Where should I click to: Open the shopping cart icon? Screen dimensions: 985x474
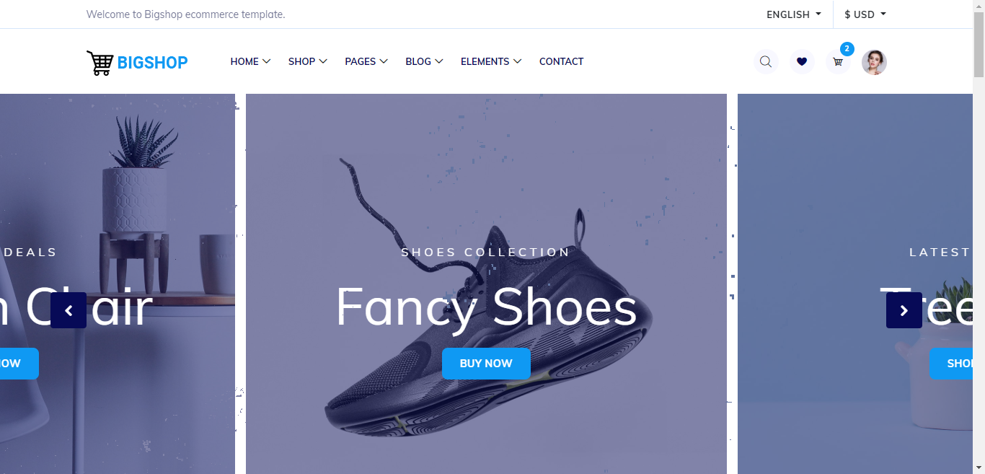tap(838, 62)
